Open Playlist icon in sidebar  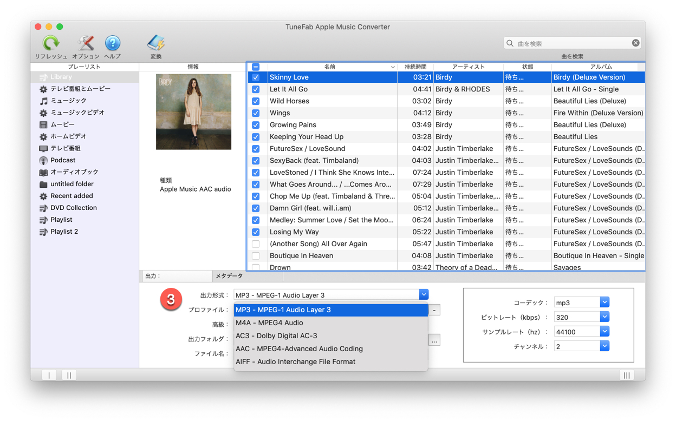43,220
